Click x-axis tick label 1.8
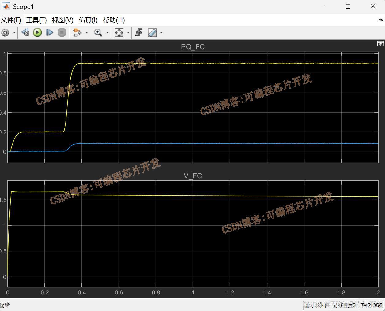This screenshot has width=385, height=311. pyautogui.click(x=341, y=293)
